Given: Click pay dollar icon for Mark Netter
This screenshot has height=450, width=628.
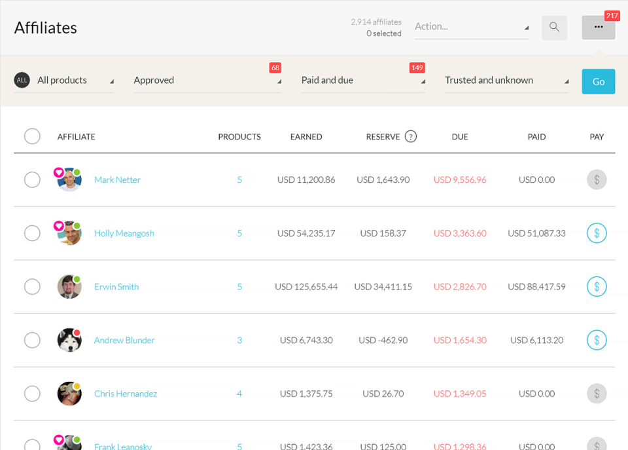Looking at the screenshot, I should tap(596, 179).
